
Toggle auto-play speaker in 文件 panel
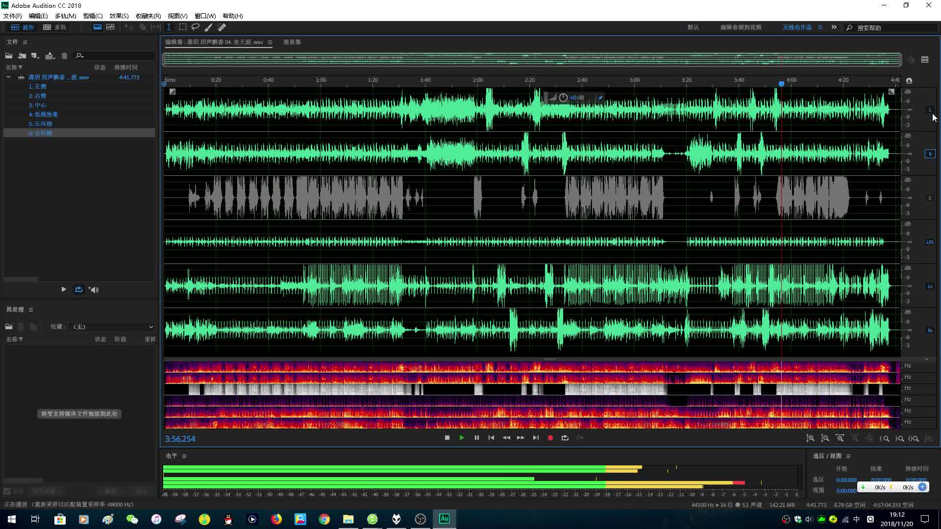(x=94, y=289)
